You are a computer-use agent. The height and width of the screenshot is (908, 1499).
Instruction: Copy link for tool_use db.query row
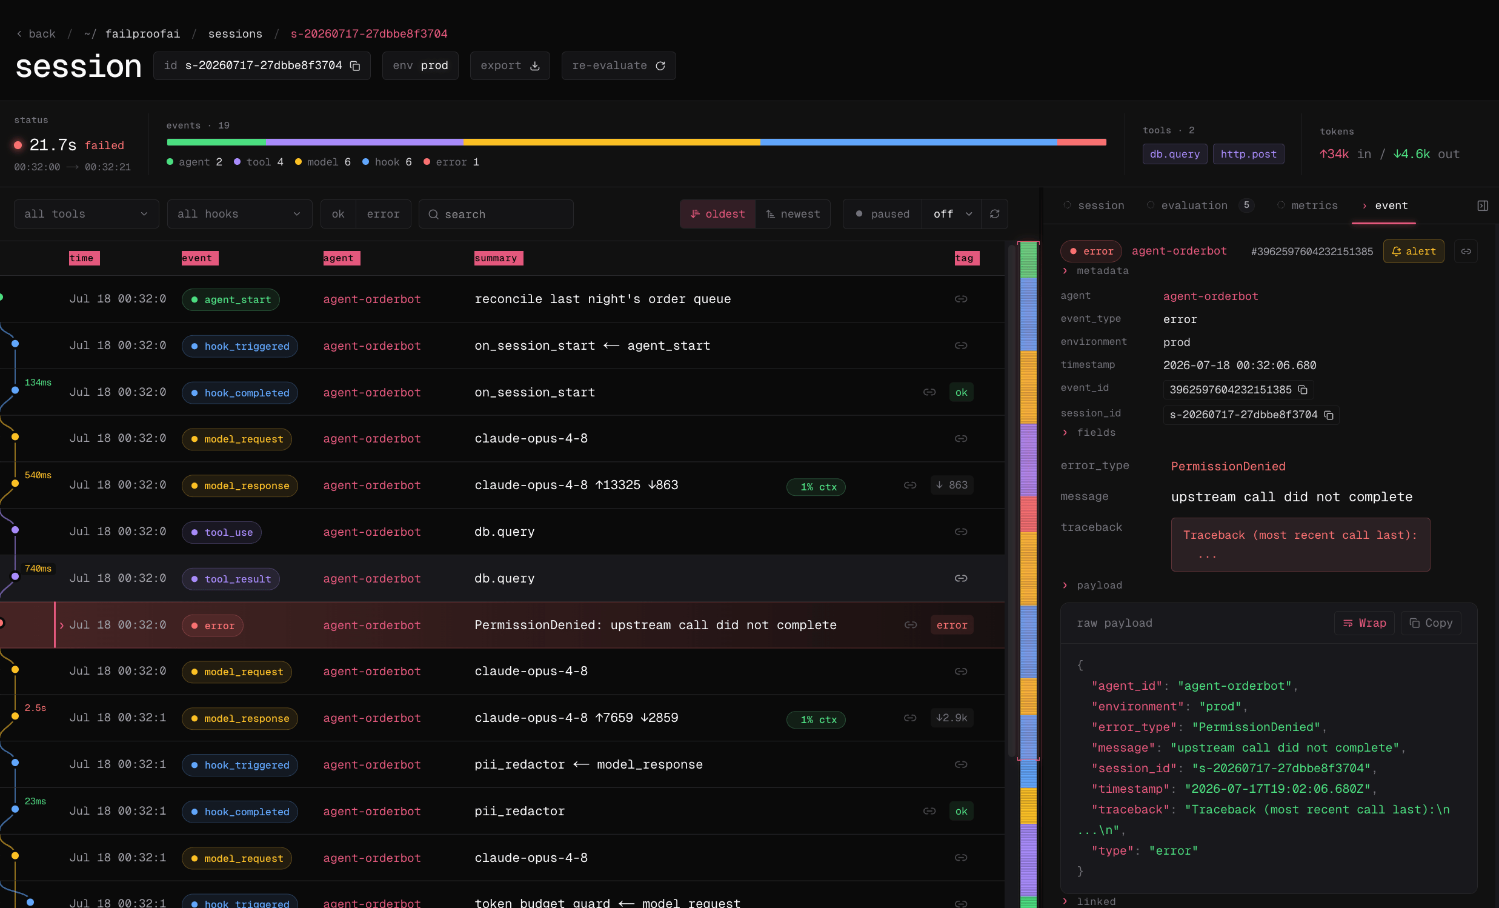[x=960, y=532]
